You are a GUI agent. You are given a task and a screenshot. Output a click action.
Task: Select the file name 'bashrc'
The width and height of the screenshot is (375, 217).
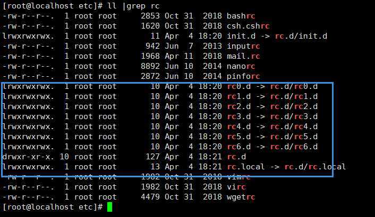point(241,16)
